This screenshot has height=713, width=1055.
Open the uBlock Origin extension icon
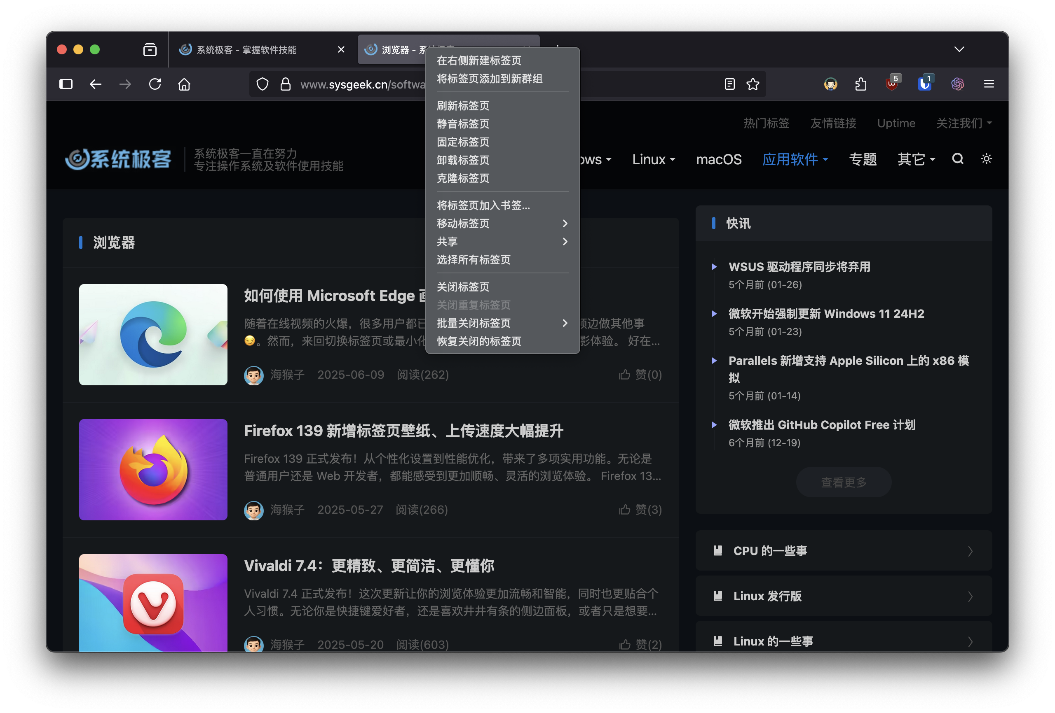coord(892,83)
